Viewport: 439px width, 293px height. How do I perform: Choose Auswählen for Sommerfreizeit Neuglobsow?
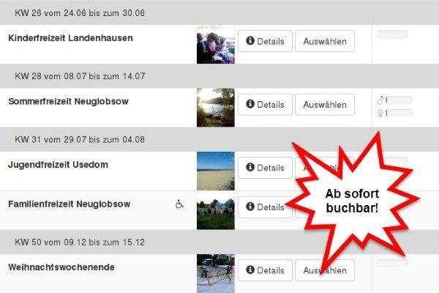[325, 105]
